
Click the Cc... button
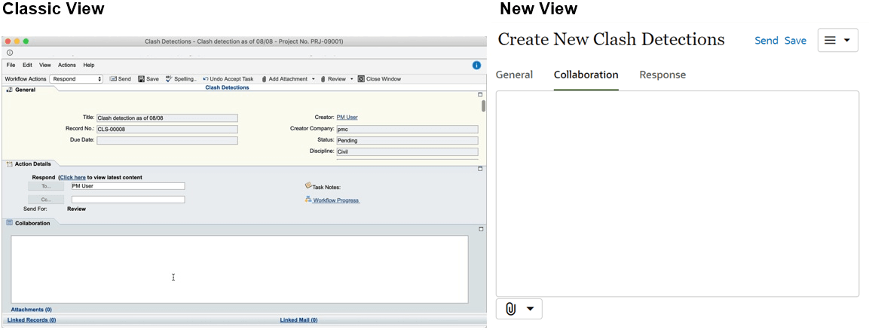pos(46,200)
